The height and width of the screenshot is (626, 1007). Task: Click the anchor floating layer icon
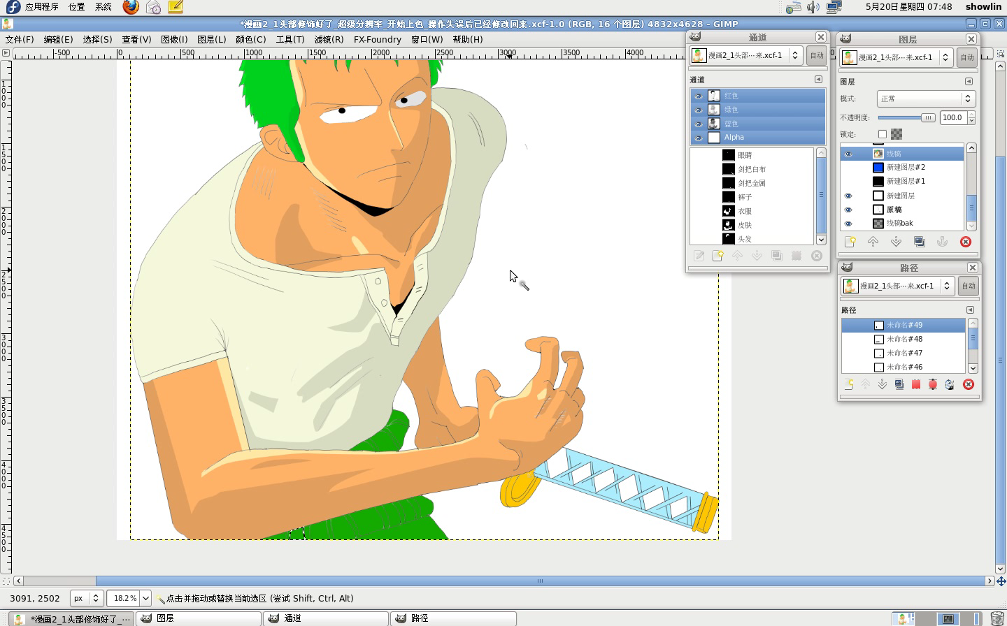click(942, 242)
